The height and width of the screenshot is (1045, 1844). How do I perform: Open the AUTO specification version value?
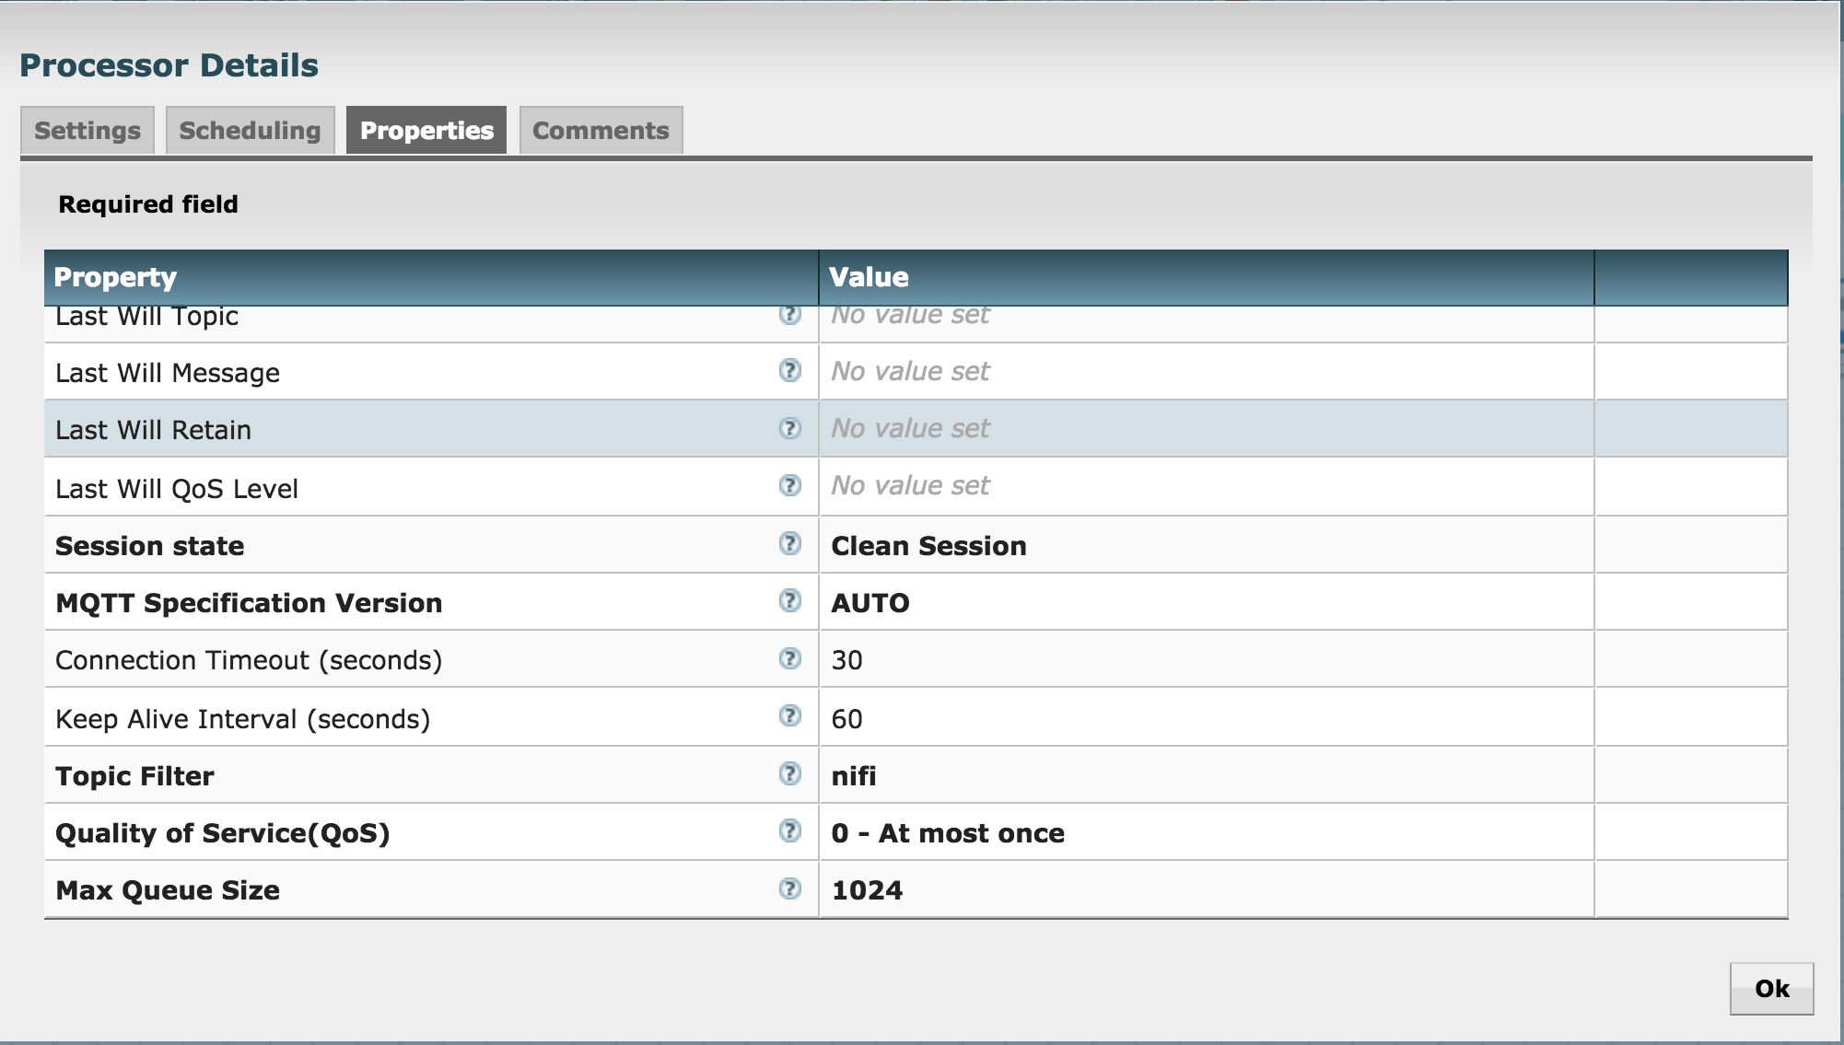pos(870,603)
